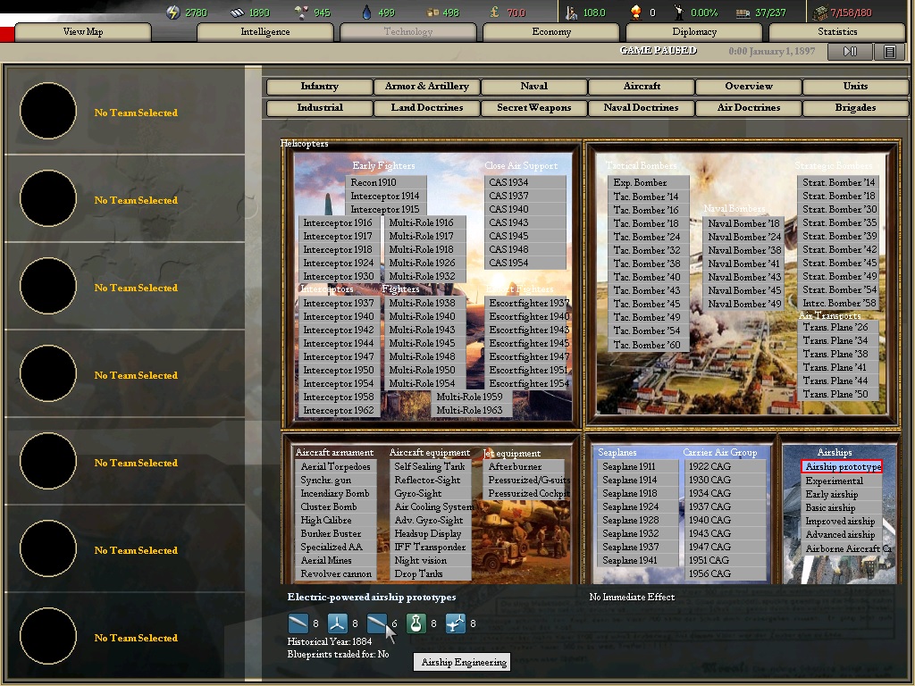
Task: Select the Aerial Torpedoes armament technology
Action: (336, 467)
